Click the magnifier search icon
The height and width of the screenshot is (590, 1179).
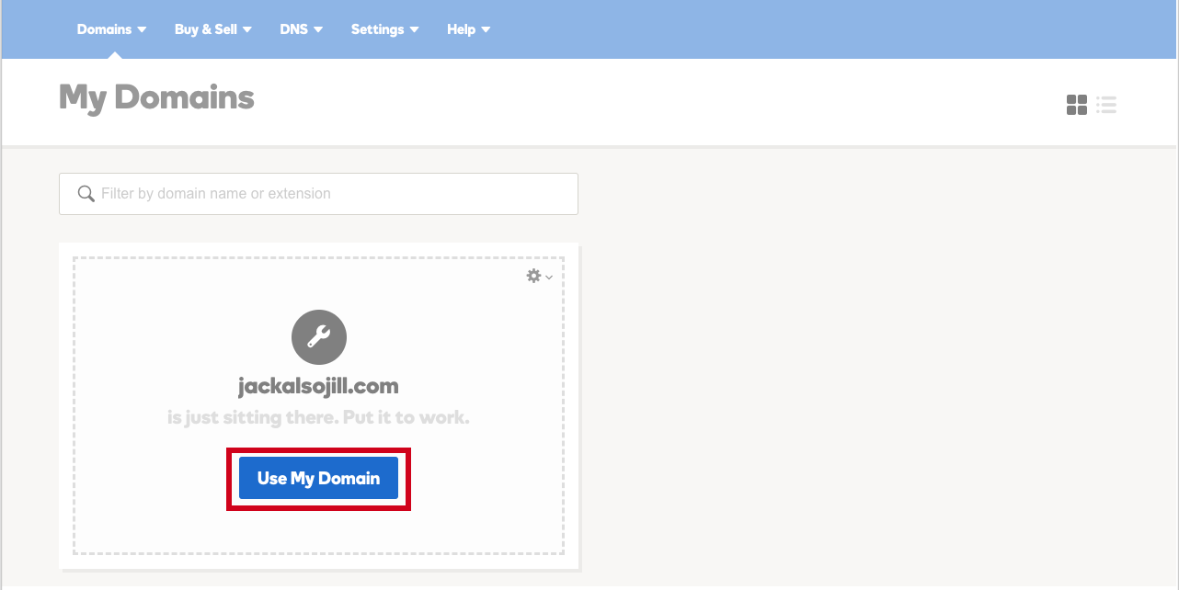(86, 194)
